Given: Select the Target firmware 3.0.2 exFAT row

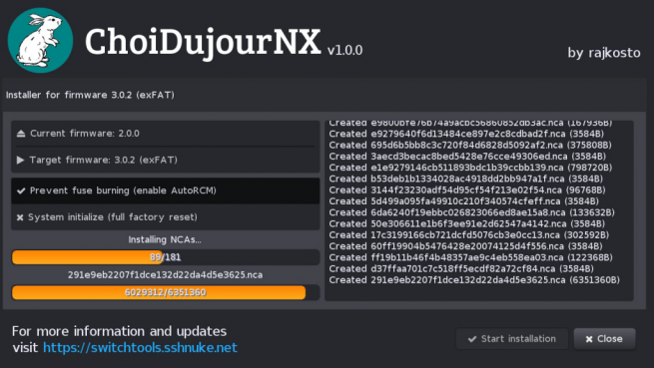Looking at the screenshot, I should tap(165, 160).
